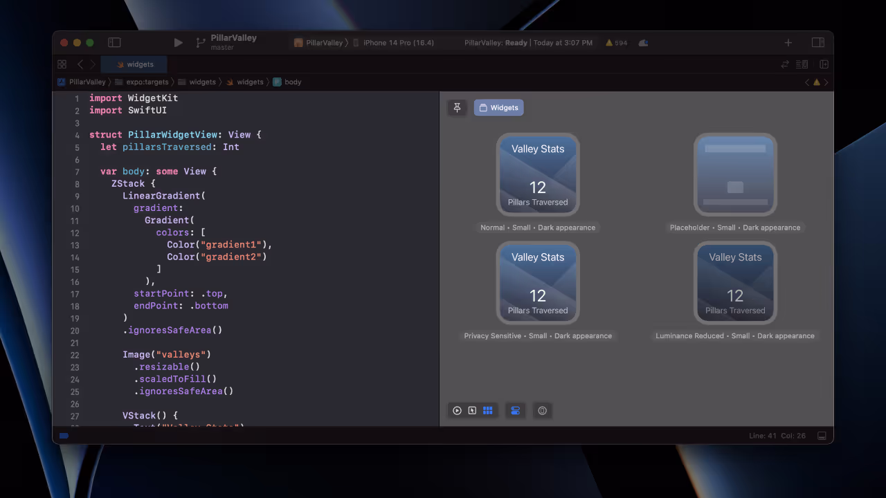Click 'startPoint: .top,' on line 17
Screen dimensions: 886x498
[181, 293]
